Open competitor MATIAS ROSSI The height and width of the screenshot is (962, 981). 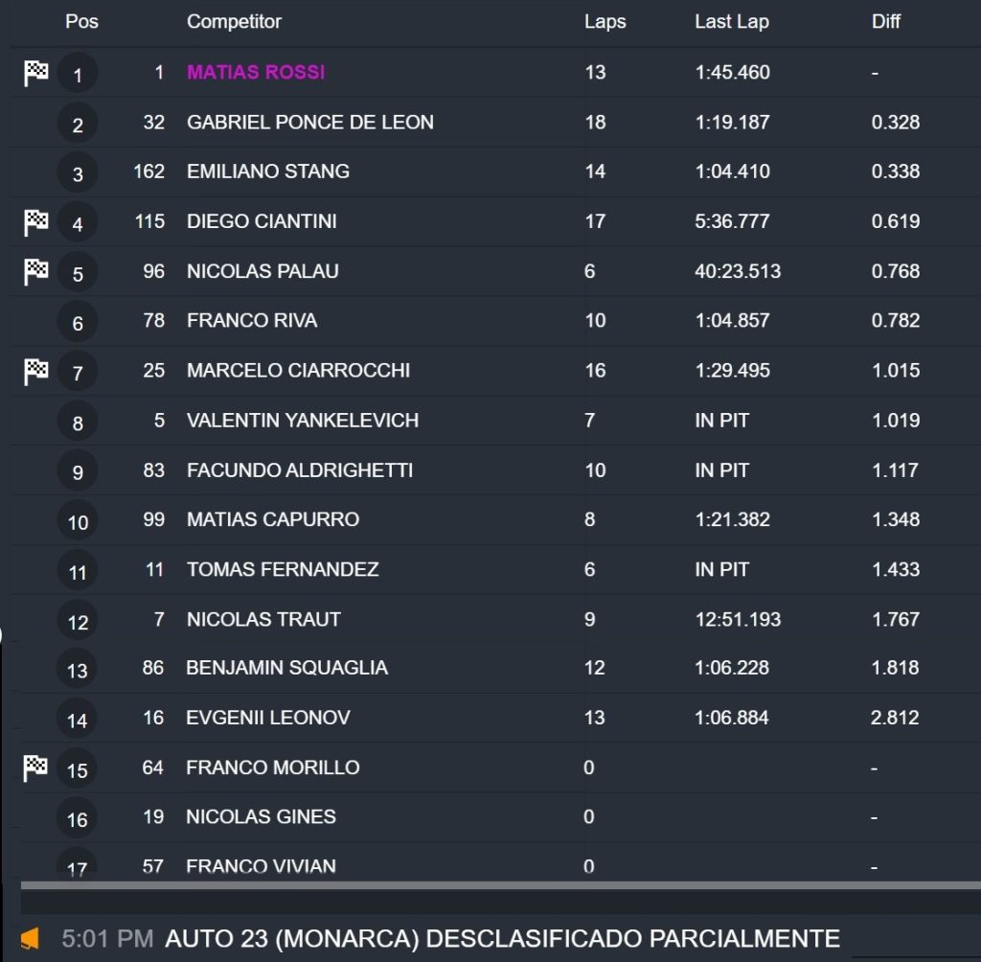click(256, 73)
